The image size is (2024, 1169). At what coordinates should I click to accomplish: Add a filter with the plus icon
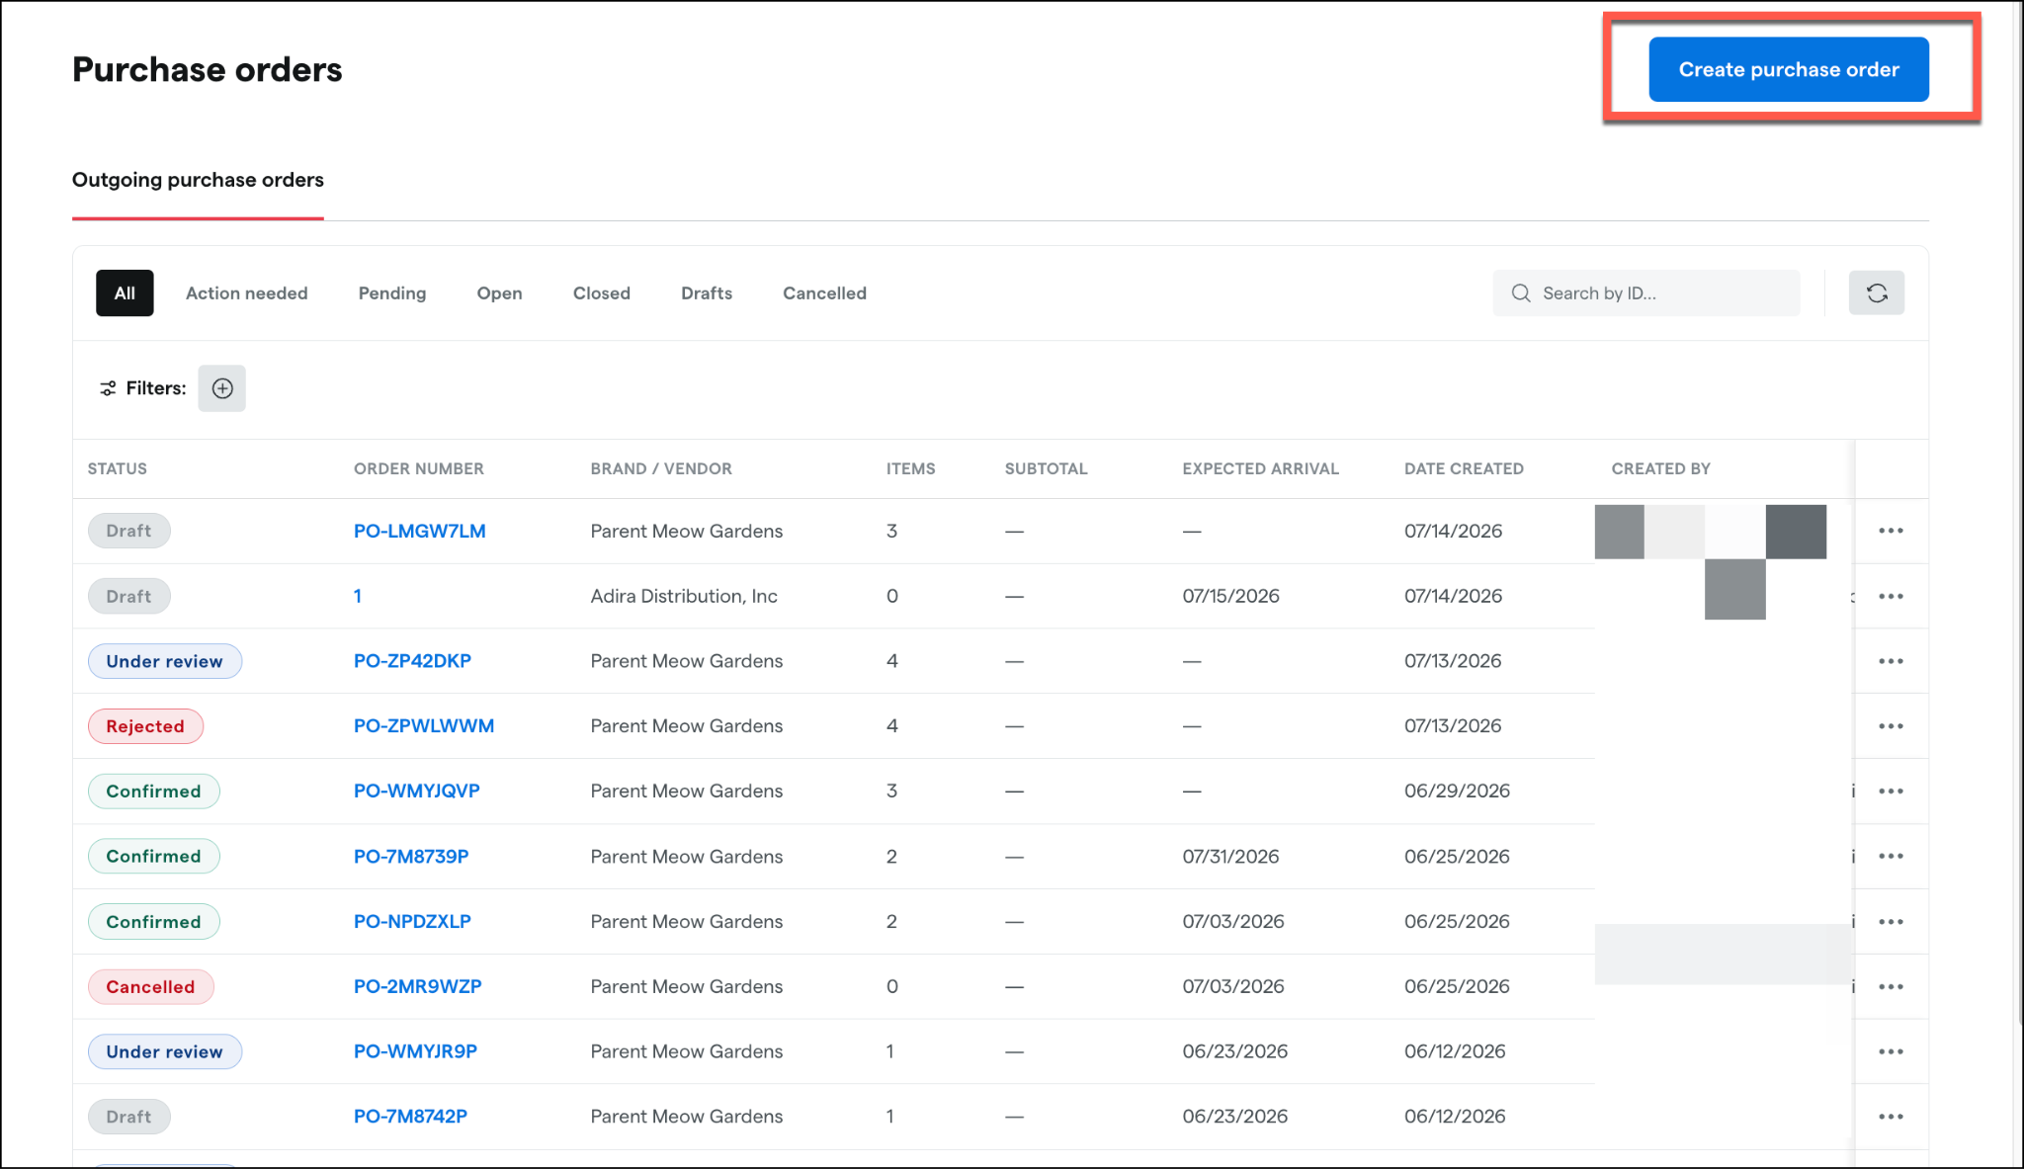(222, 388)
